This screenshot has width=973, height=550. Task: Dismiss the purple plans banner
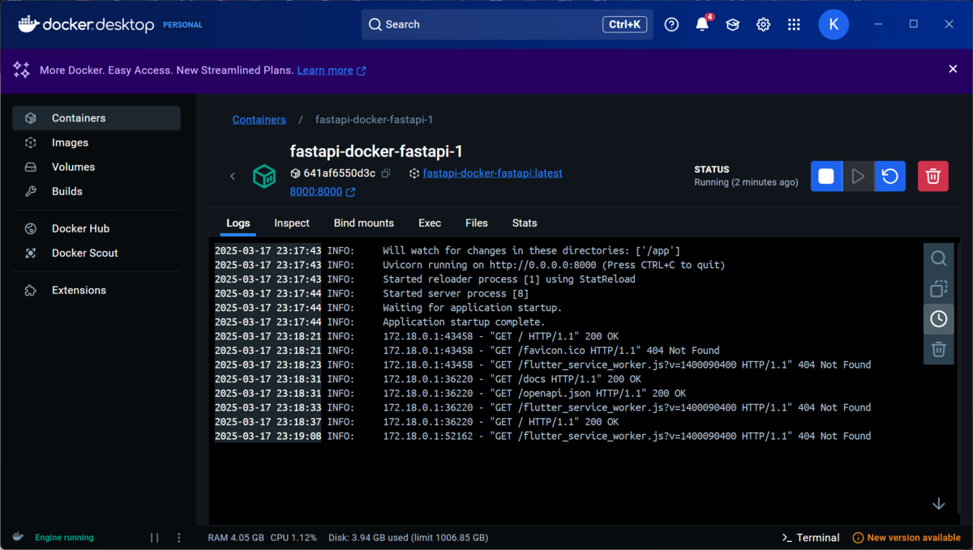click(x=954, y=70)
